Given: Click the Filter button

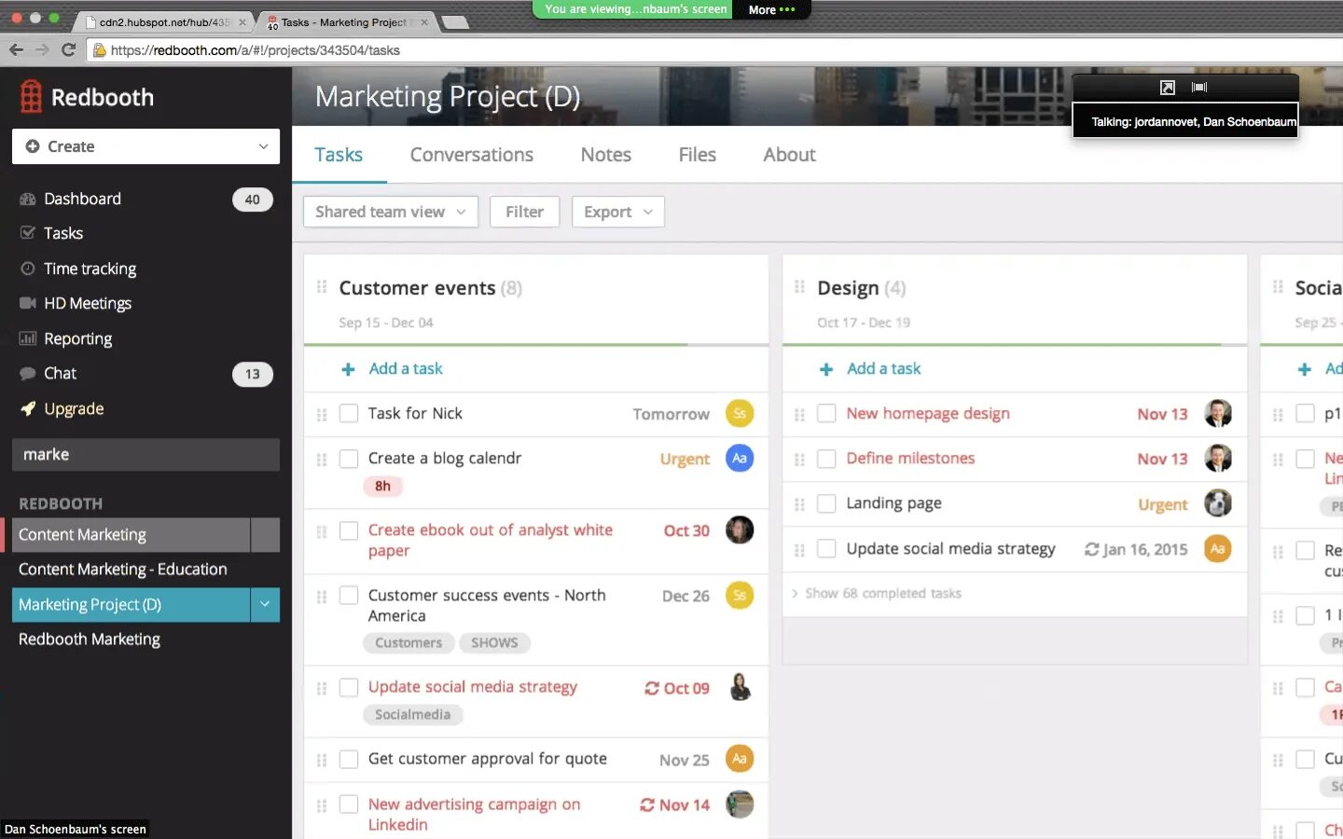Looking at the screenshot, I should 524,212.
